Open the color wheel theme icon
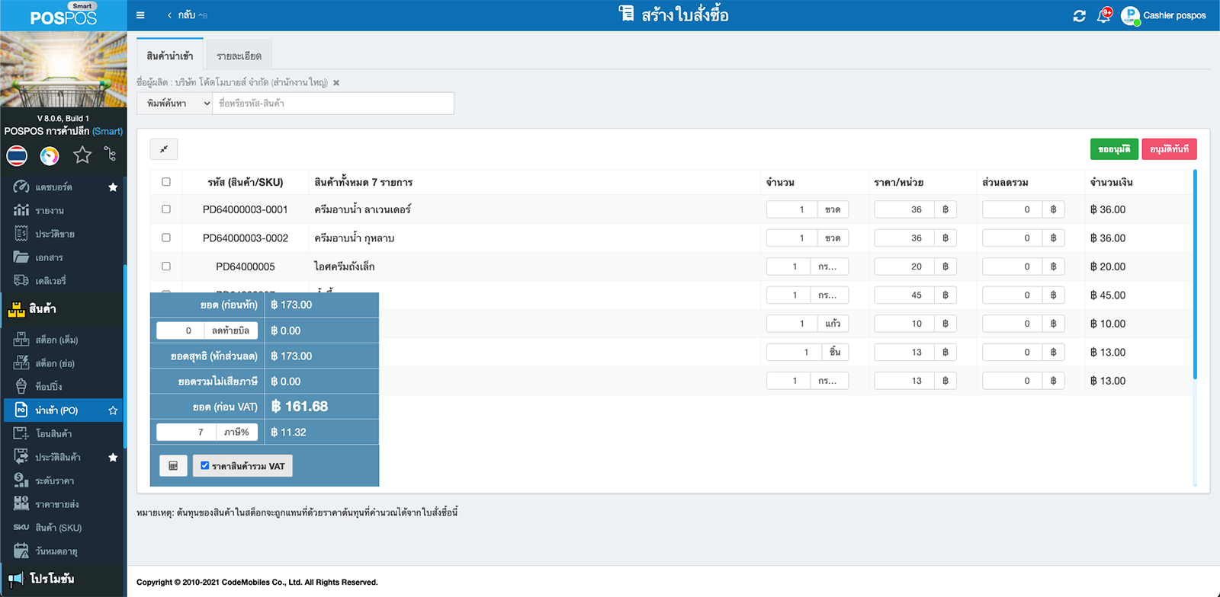 (x=50, y=155)
